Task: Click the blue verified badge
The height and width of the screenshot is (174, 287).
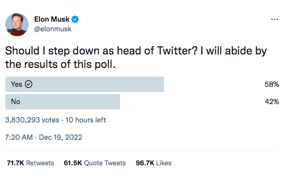Action: point(75,19)
